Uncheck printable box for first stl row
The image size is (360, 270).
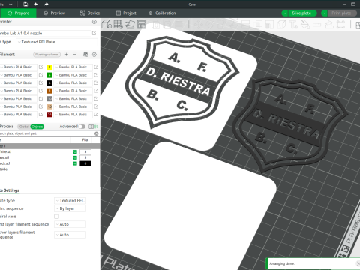pos(75,152)
